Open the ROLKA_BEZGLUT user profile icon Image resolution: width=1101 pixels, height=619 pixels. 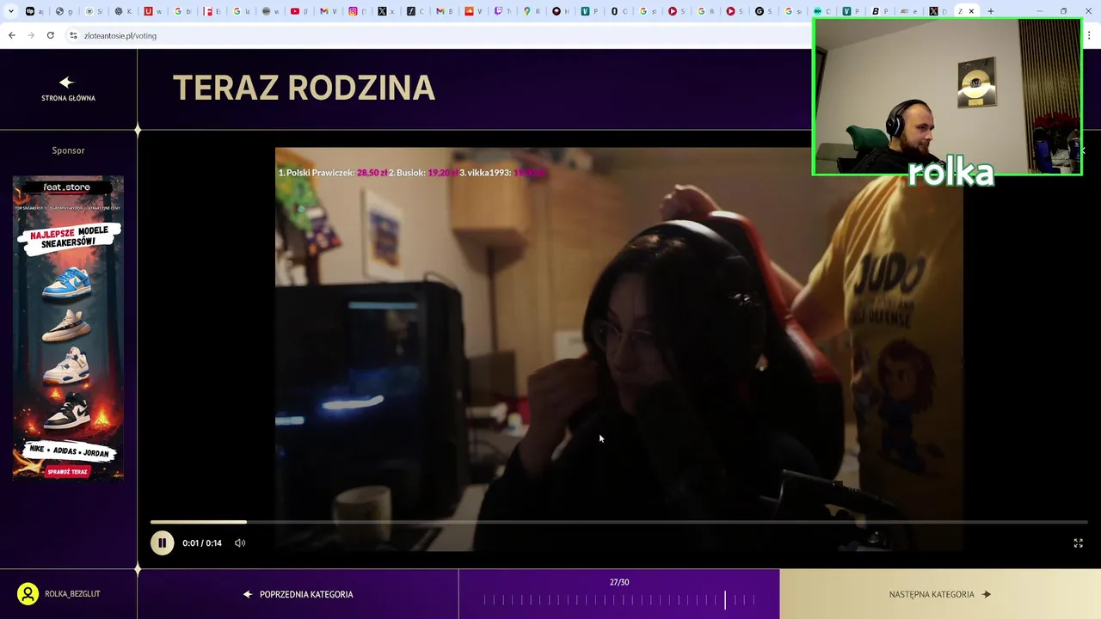point(28,594)
